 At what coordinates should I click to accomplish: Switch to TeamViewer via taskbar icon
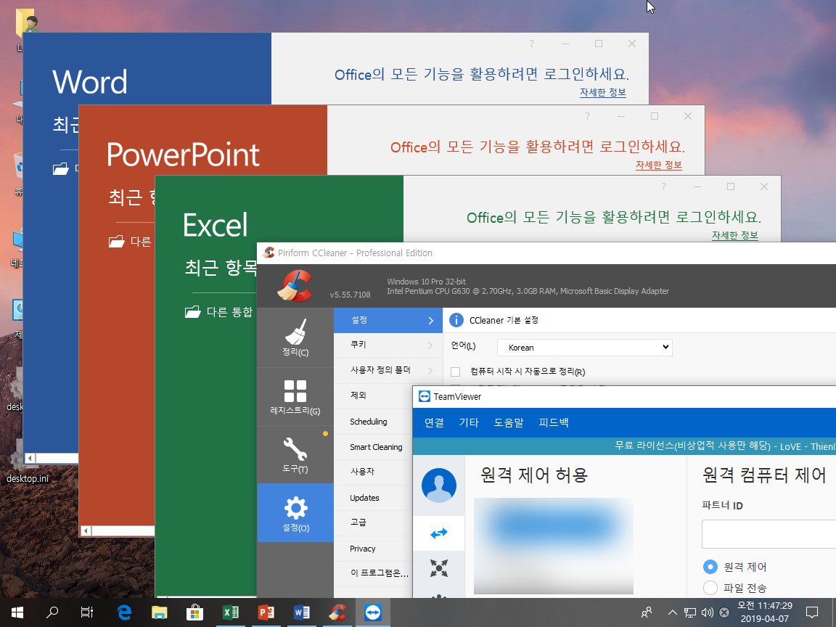pyautogui.click(x=373, y=612)
